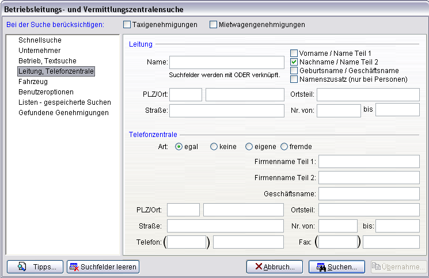Enable Geburtsname / Geschäftsname checkbox

click(x=294, y=70)
